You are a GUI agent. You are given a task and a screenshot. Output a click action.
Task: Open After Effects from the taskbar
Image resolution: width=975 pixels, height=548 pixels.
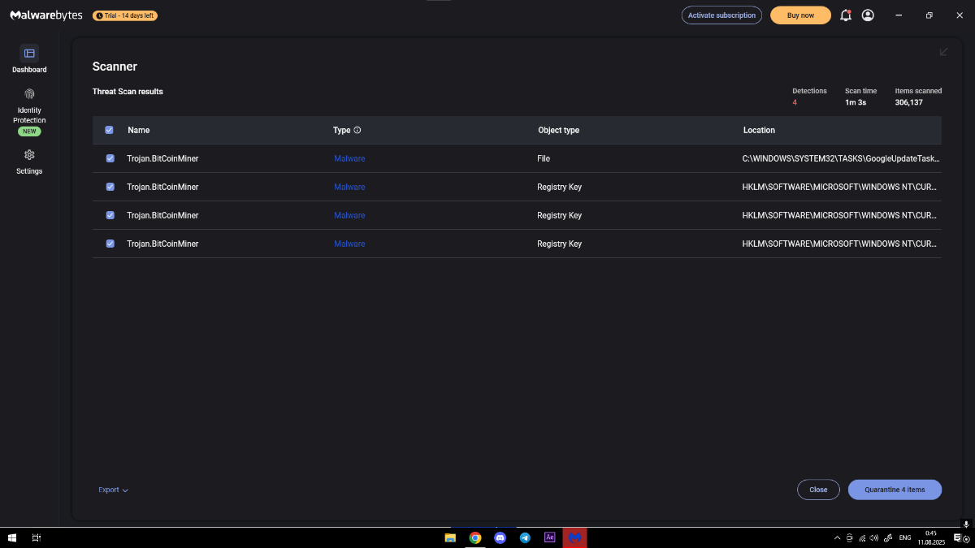[550, 537]
